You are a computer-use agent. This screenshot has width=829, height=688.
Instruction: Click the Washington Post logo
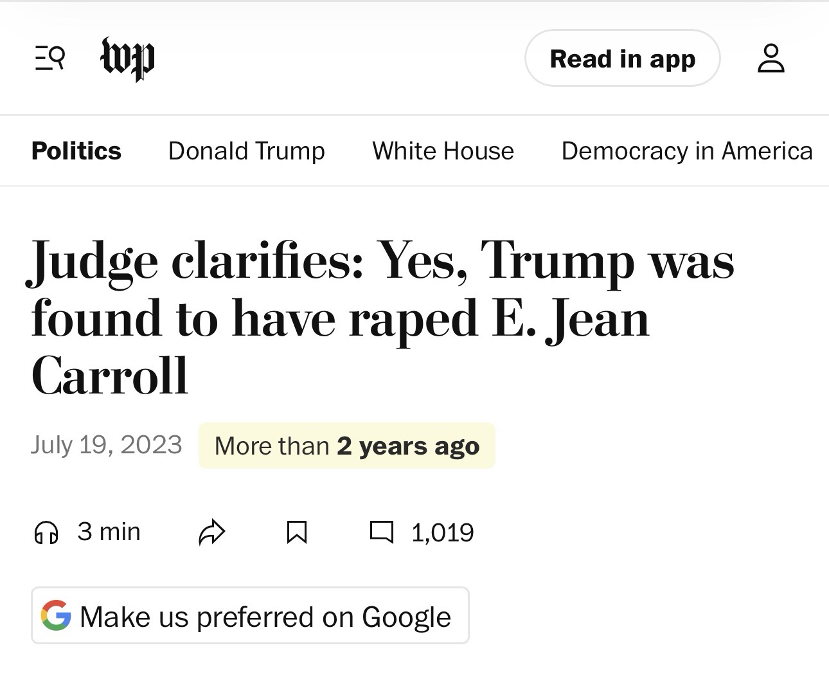[x=128, y=59]
